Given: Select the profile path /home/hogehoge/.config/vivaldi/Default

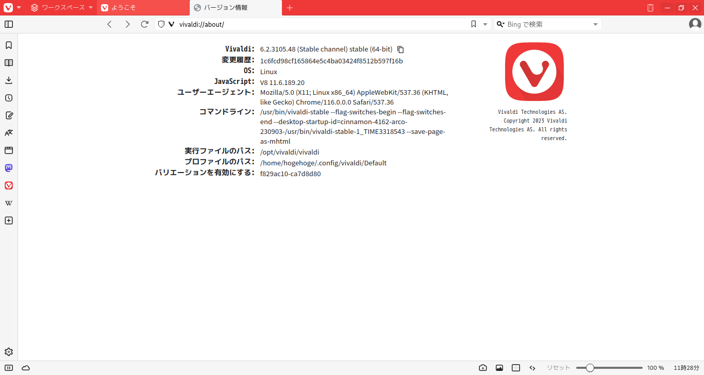Looking at the screenshot, I should (323, 163).
